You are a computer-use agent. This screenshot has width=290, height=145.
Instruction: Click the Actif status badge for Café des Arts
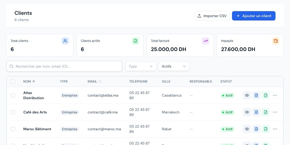click(x=227, y=112)
